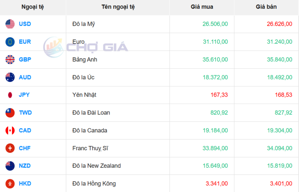
Task: Open the EUR currency link
Action: click(25, 42)
